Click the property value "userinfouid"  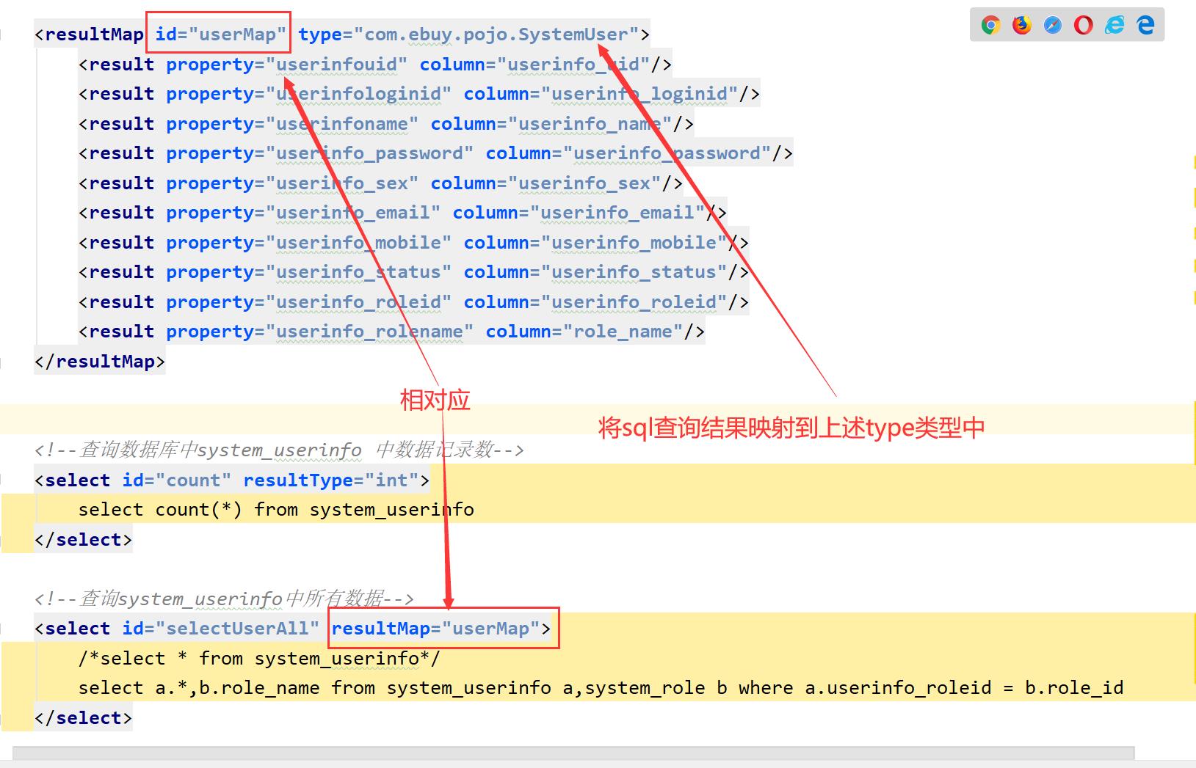click(336, 65)
